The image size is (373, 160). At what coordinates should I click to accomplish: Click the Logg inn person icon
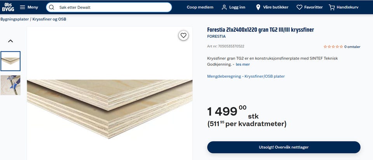click(x=224, y=7)
